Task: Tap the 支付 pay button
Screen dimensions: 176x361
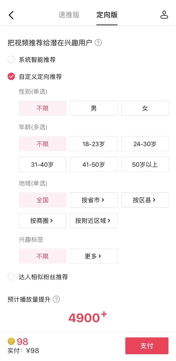Action: click(147, 346)
